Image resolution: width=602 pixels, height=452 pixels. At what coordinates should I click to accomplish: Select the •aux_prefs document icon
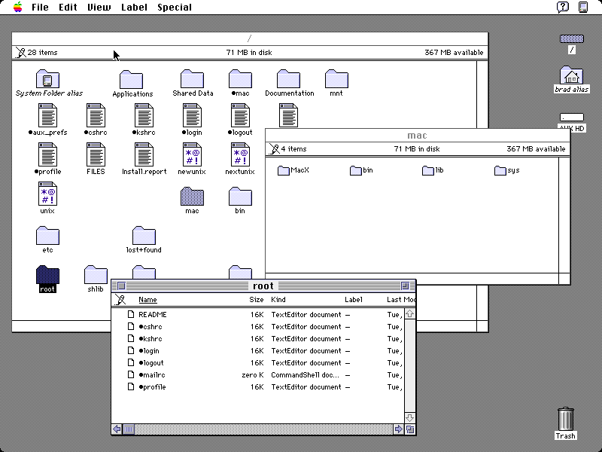coord(47,115)
